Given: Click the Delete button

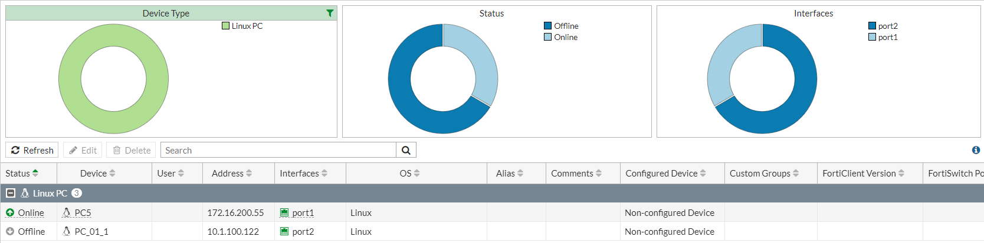Looking at the screenshot, I should [x=131, y=150].
